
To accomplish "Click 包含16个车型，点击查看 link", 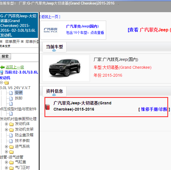I will coord(85,33).
